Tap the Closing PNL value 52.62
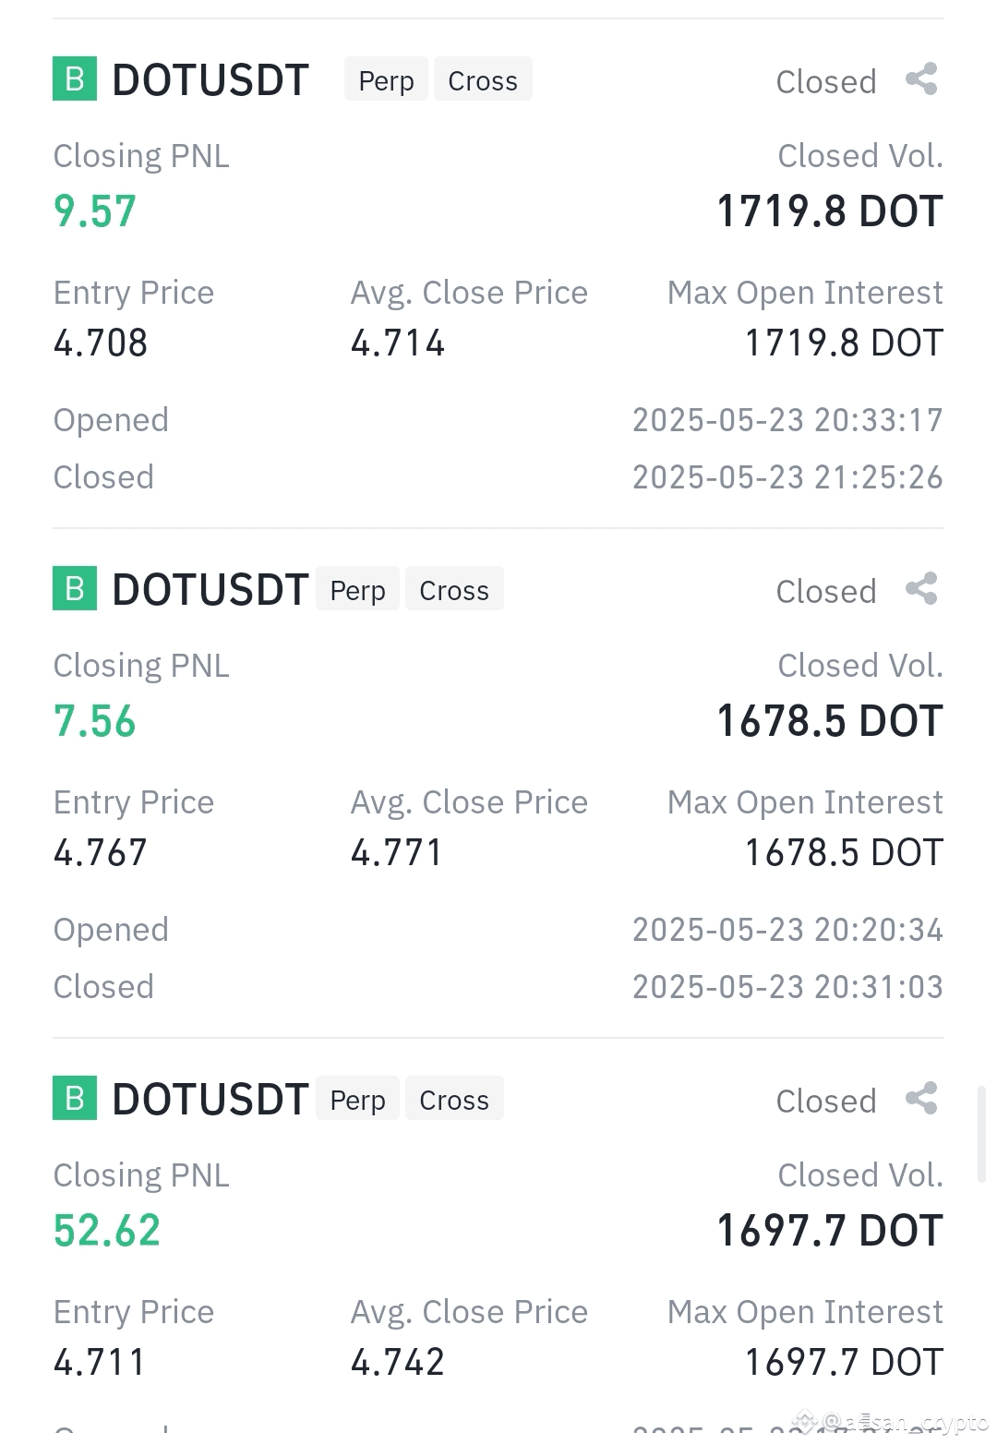This screenshot has height=1445, width=997. pyautogui.click(x=107, y=1231)
